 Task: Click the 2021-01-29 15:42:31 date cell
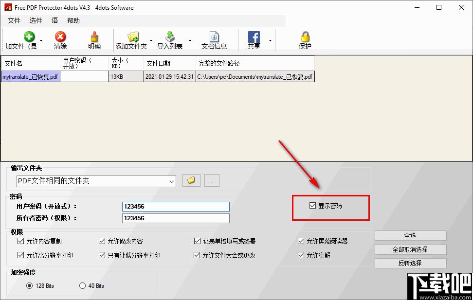[169, 77]
